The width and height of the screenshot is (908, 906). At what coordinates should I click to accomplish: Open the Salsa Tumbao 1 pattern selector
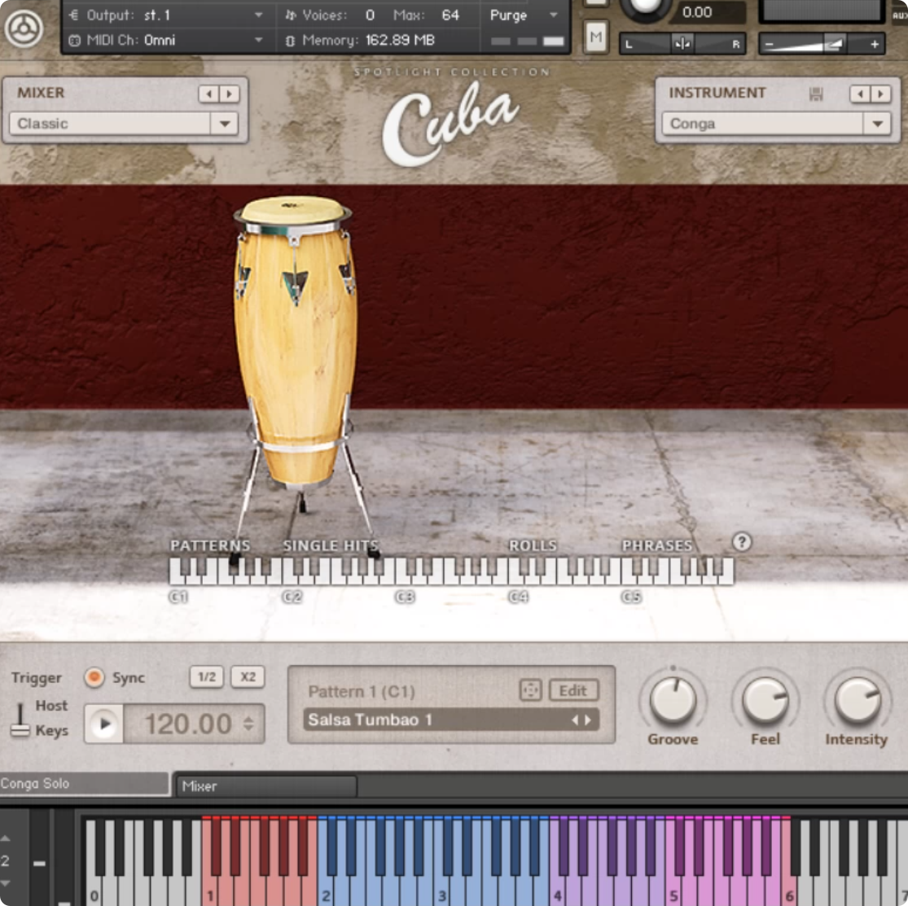tap(451, 720)
